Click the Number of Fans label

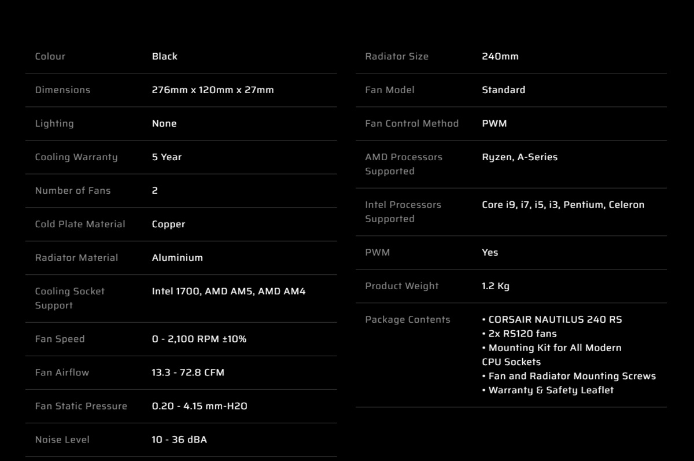click(x=73, y=190)
